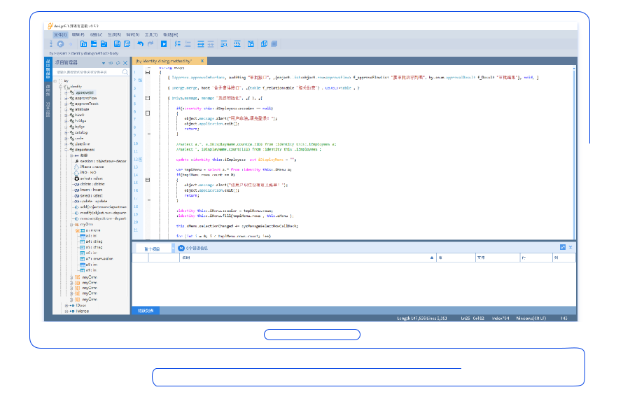Click the 说明 column header in error list

[x=308, y=258]
